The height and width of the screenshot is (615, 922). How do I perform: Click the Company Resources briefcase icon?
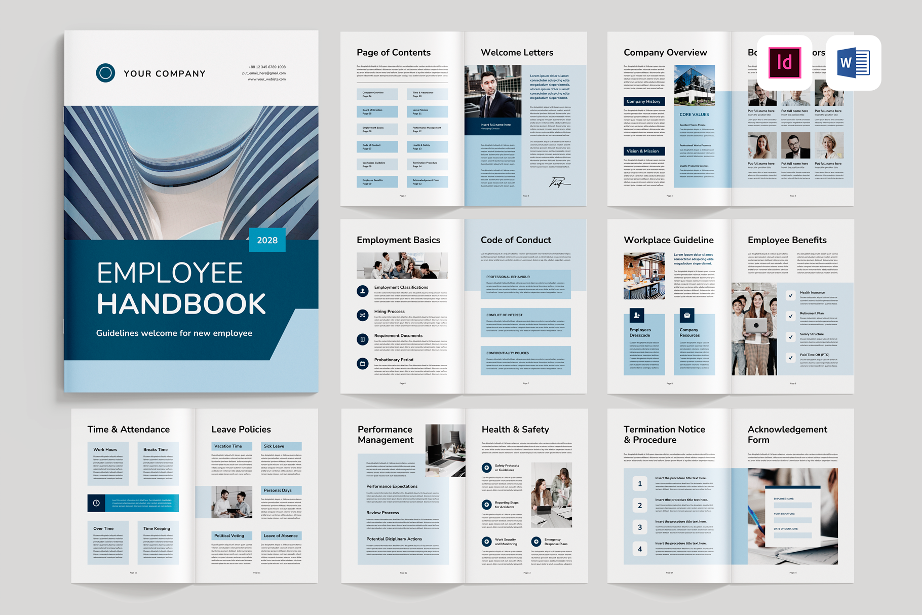[687, 315]
